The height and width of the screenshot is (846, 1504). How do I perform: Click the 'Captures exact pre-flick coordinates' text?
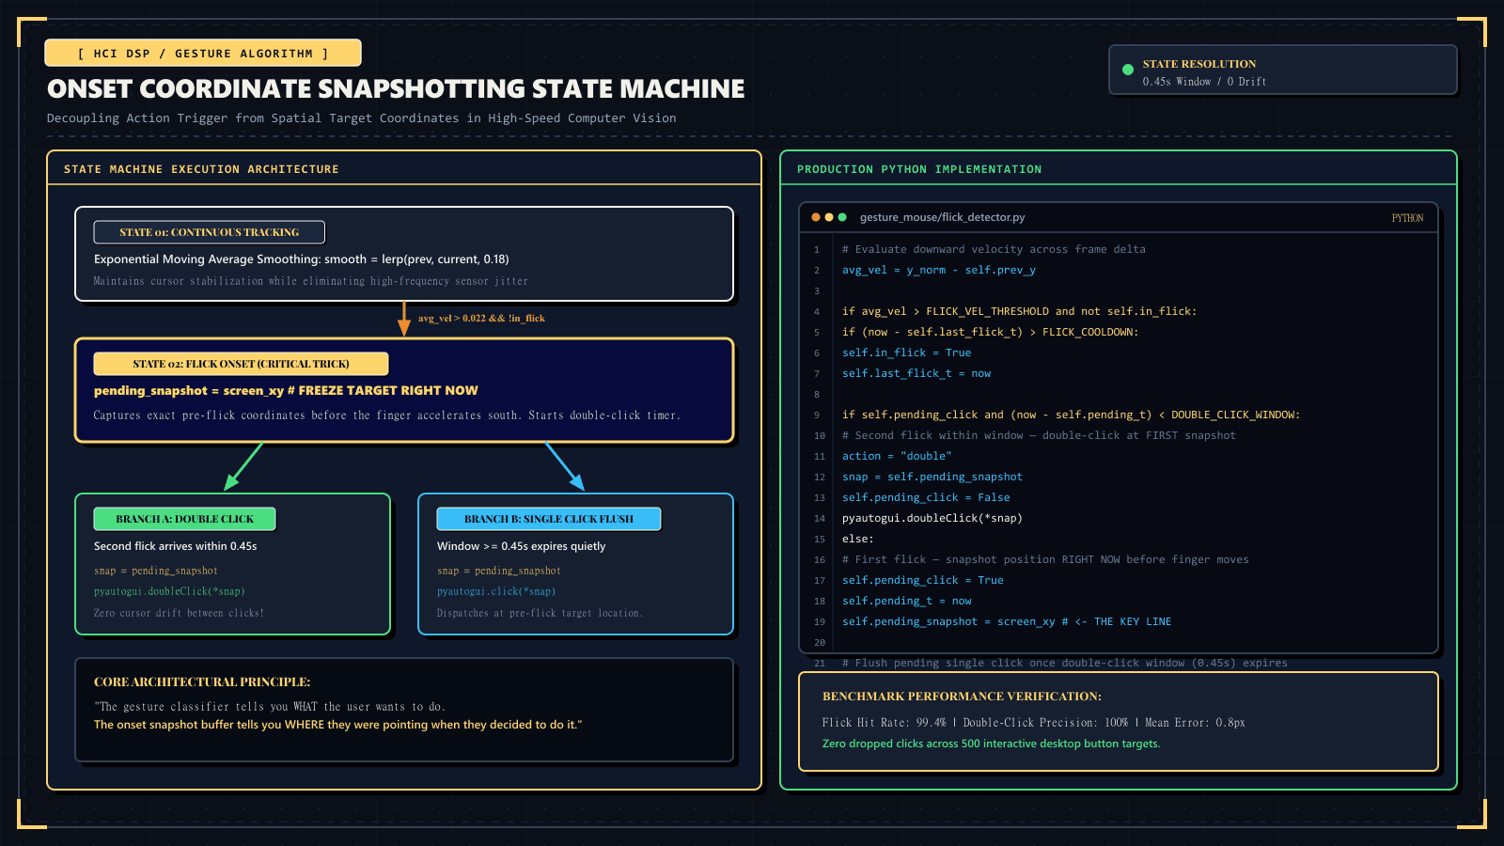tap(386, 415)
